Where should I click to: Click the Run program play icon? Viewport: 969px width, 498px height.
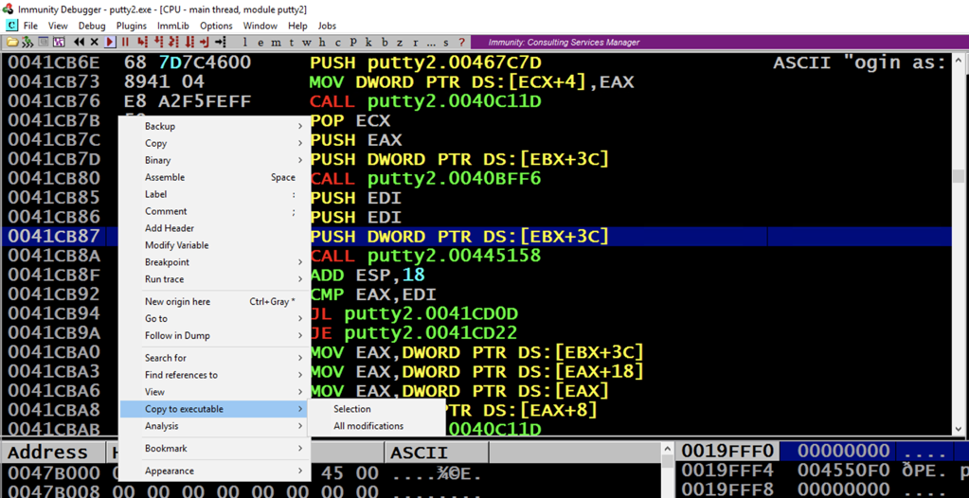coord(110,42)
